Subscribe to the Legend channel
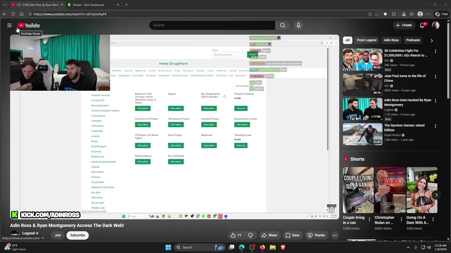 coord(78,235)
